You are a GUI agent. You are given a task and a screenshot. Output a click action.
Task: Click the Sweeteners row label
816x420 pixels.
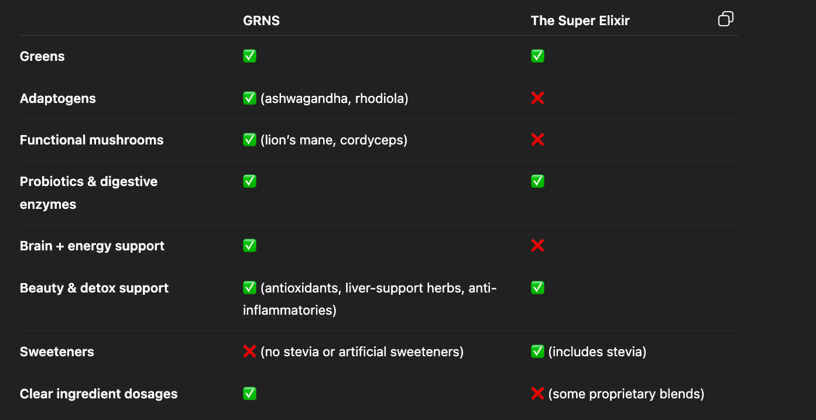click(57, 352)
